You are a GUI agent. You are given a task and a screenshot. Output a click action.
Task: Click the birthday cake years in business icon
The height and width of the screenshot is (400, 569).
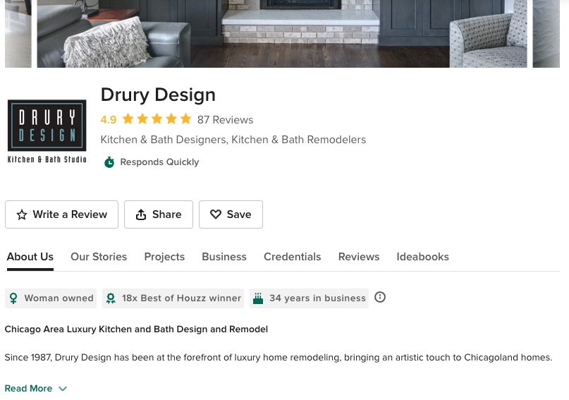258,298
